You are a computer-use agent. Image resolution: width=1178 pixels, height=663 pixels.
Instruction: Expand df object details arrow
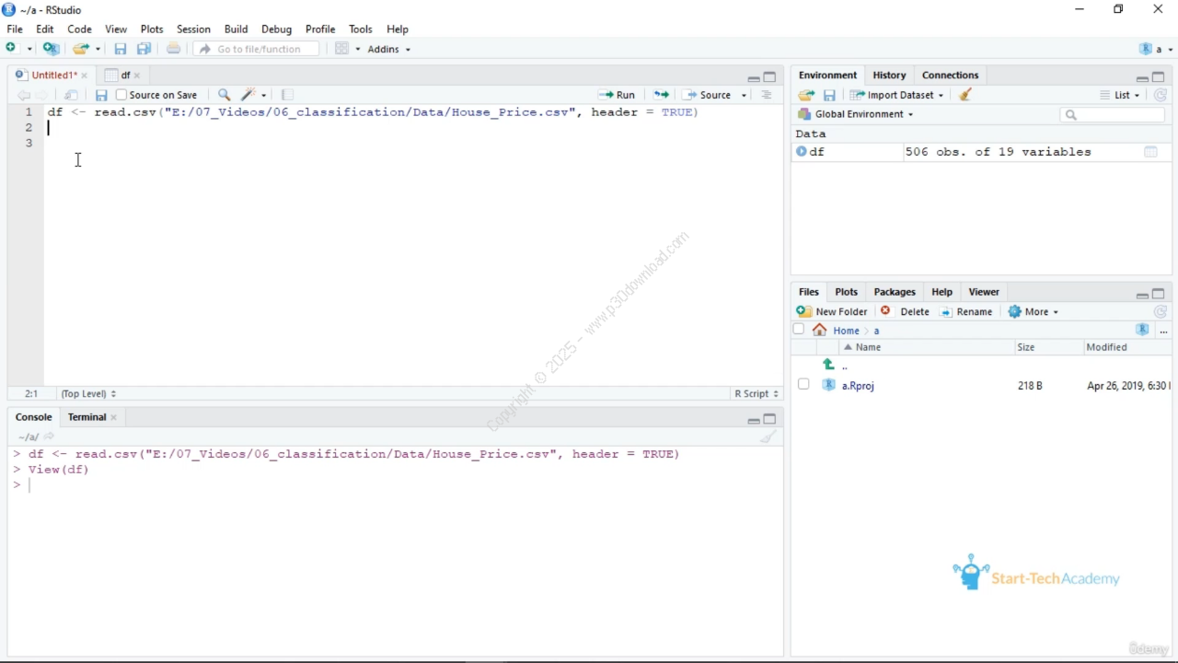pos(802,152)
